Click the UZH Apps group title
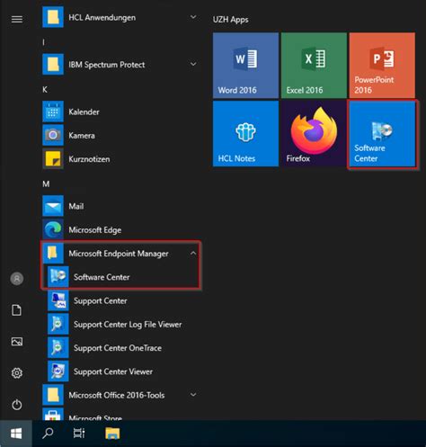Screen dimensions: 426x447 [231, 20]
